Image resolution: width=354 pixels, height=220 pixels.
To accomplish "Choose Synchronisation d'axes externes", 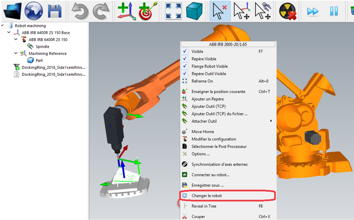I will tap(228, 164).
